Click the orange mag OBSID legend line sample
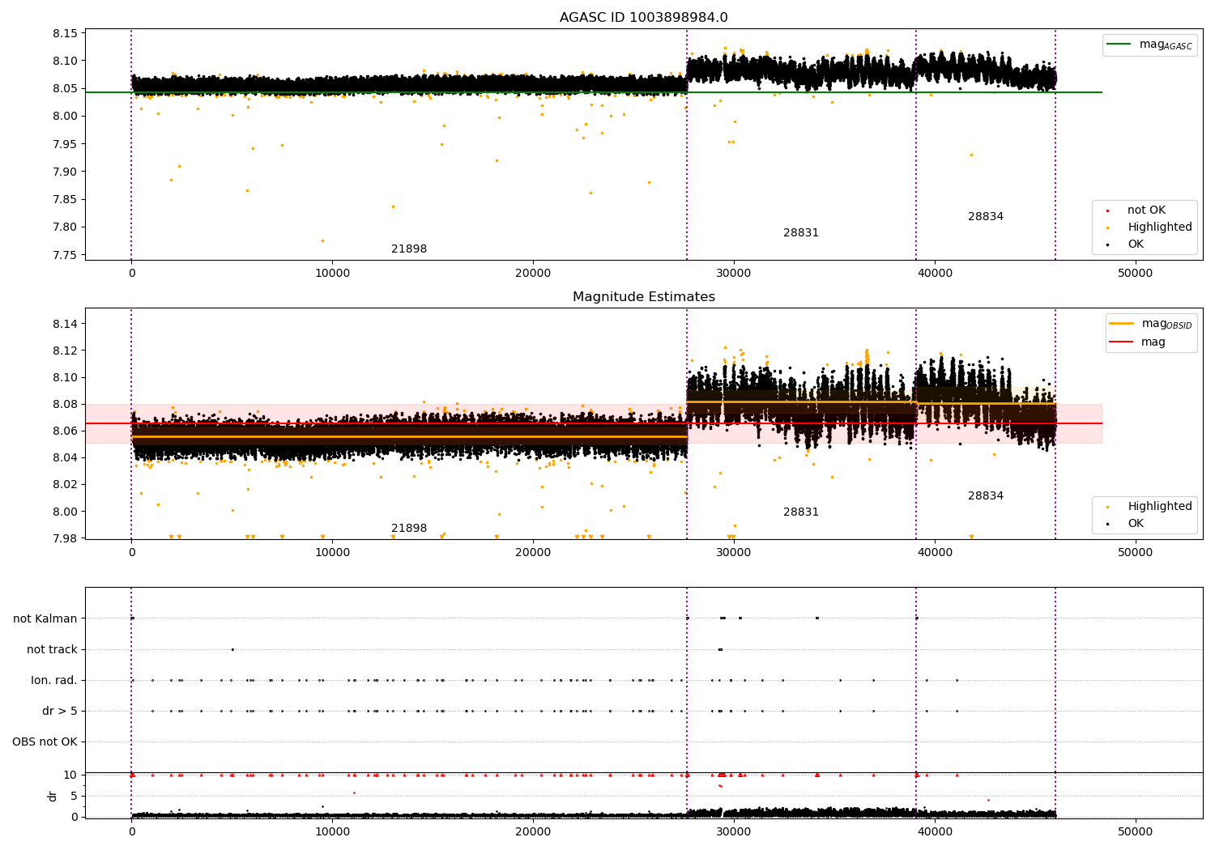This screenshot has width=1215, height=850. tap(1122, 323)
